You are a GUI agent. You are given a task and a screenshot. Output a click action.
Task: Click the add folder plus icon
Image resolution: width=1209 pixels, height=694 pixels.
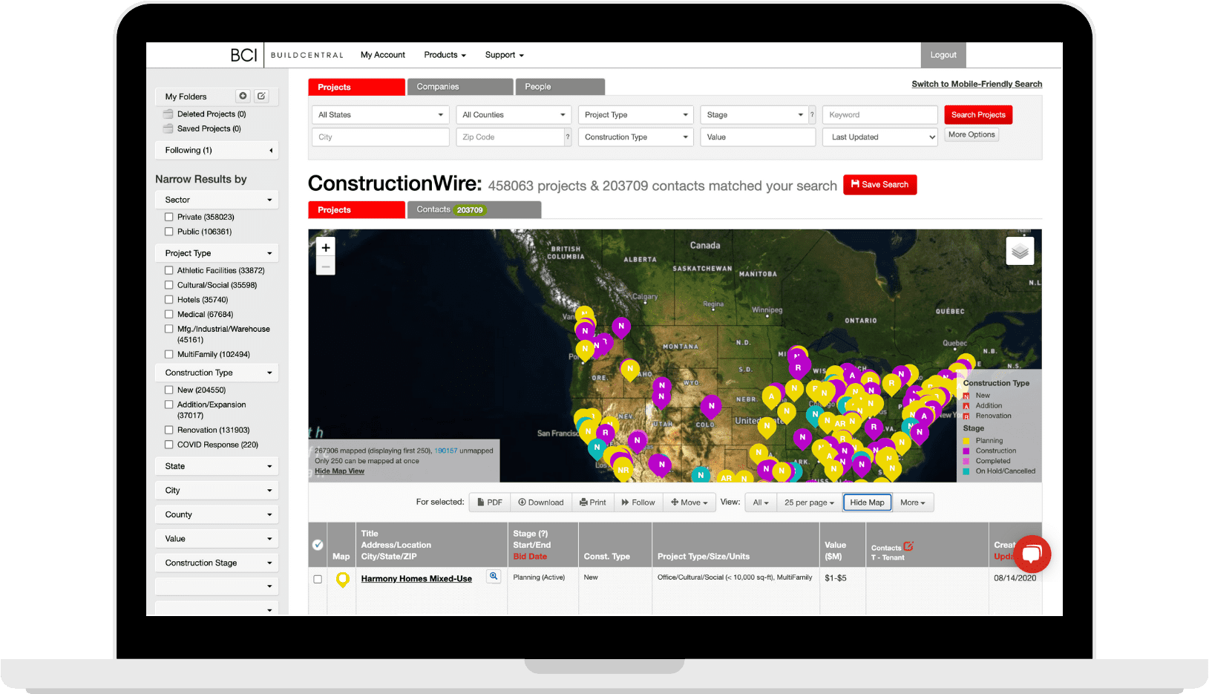[x=243, y=96]
